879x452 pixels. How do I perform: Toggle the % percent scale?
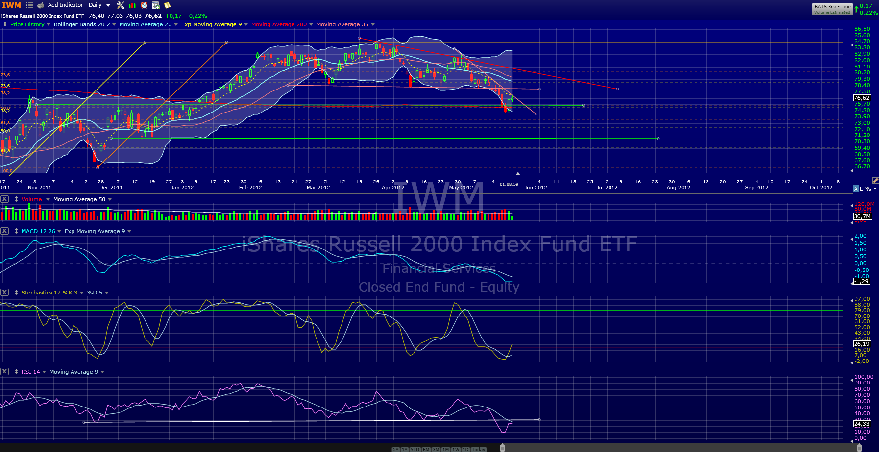pyautogui.click(x=868, y=189)
